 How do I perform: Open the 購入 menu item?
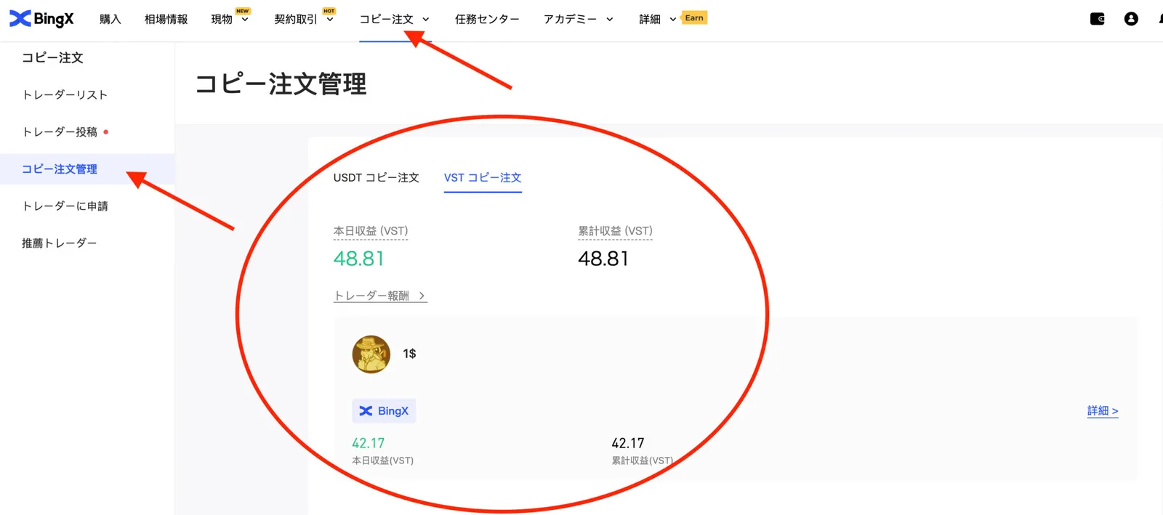[x=110, y=19]
